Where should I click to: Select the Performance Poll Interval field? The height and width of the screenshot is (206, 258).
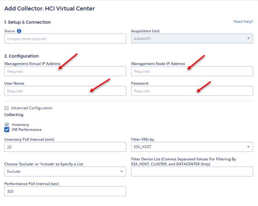(65, 191)
